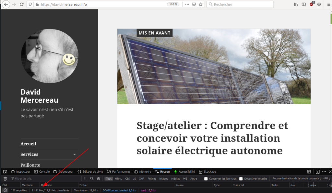Click the element picker icon in devtools
The height and width of the screenshot is (193, 332).
click(5, 172)
